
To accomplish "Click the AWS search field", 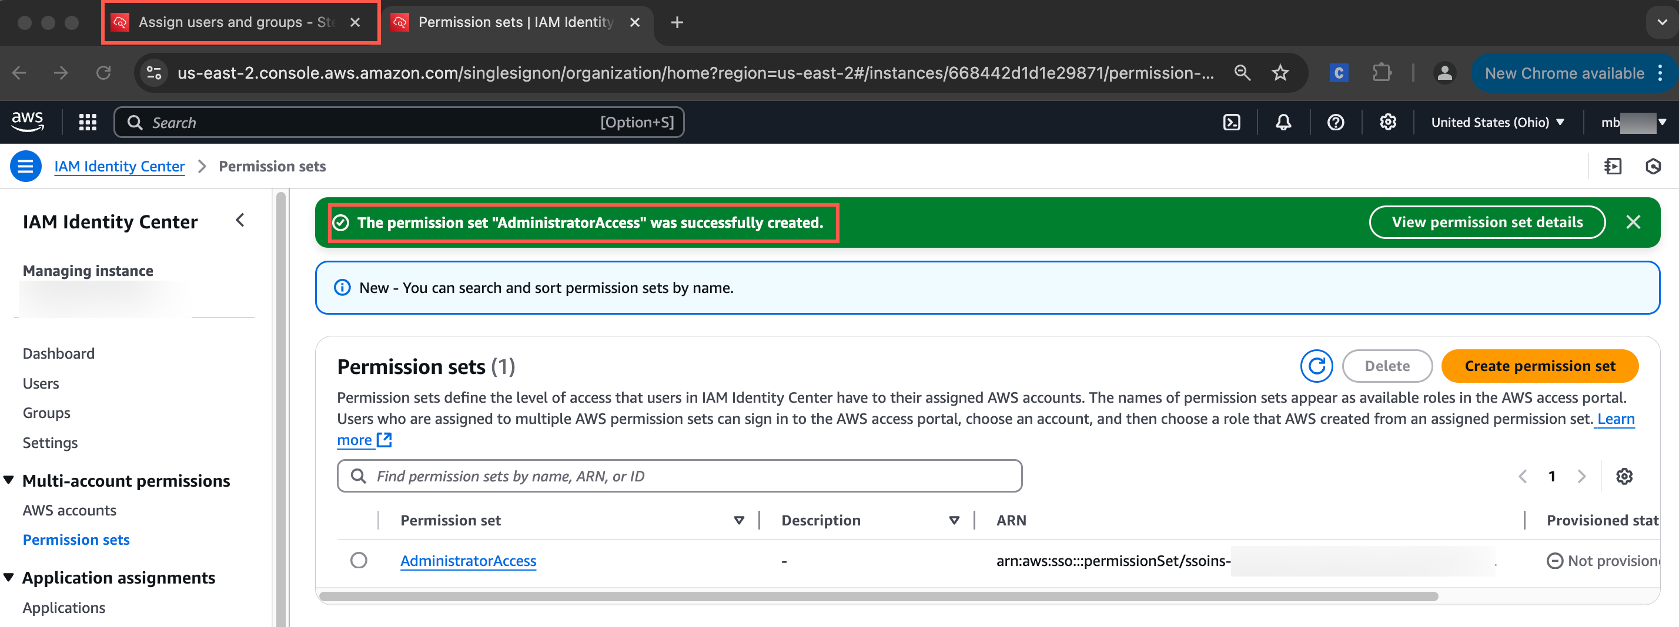I will pos(399,122).
